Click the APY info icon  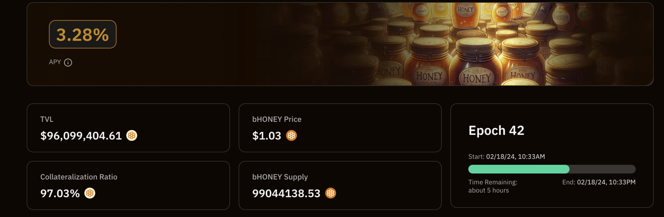(x=68, y=63)
